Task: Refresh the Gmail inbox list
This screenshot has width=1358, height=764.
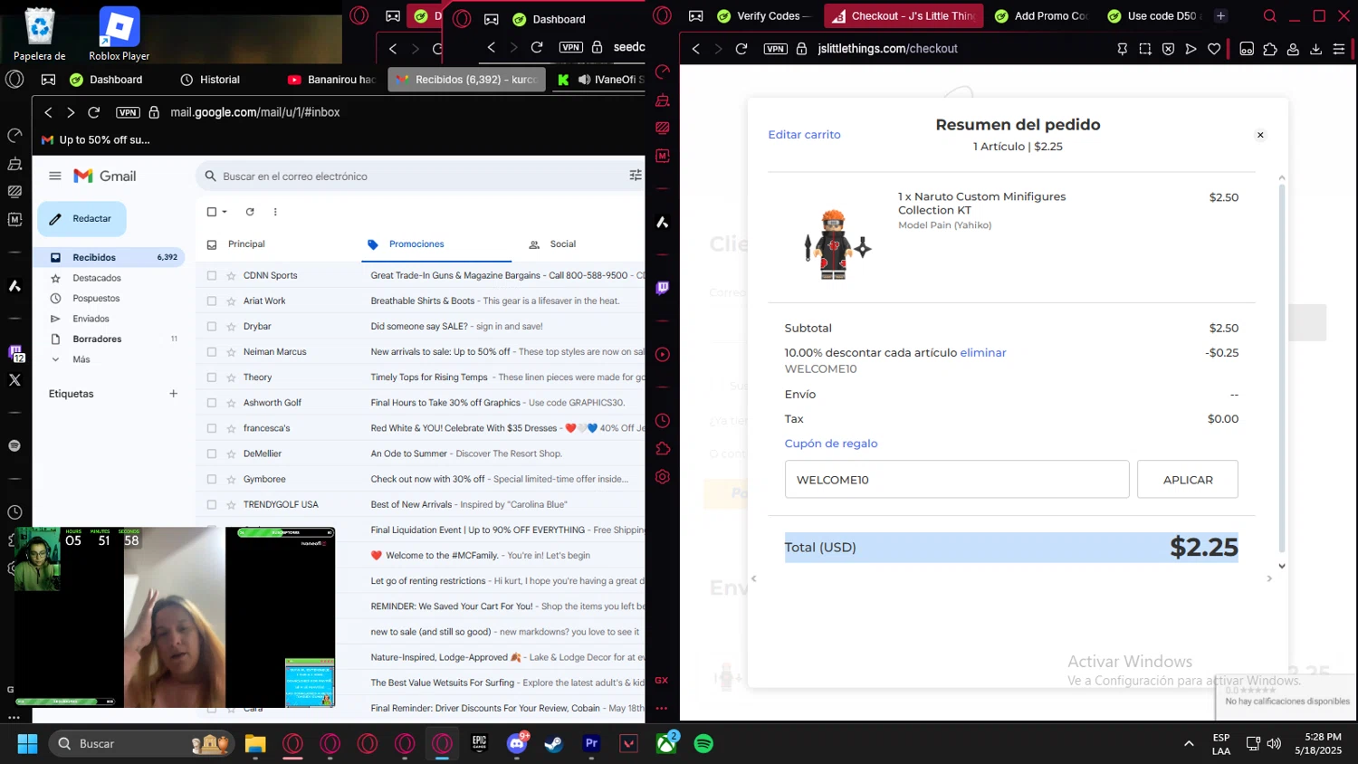Action: pyautogui.click(x=250, y=212)
